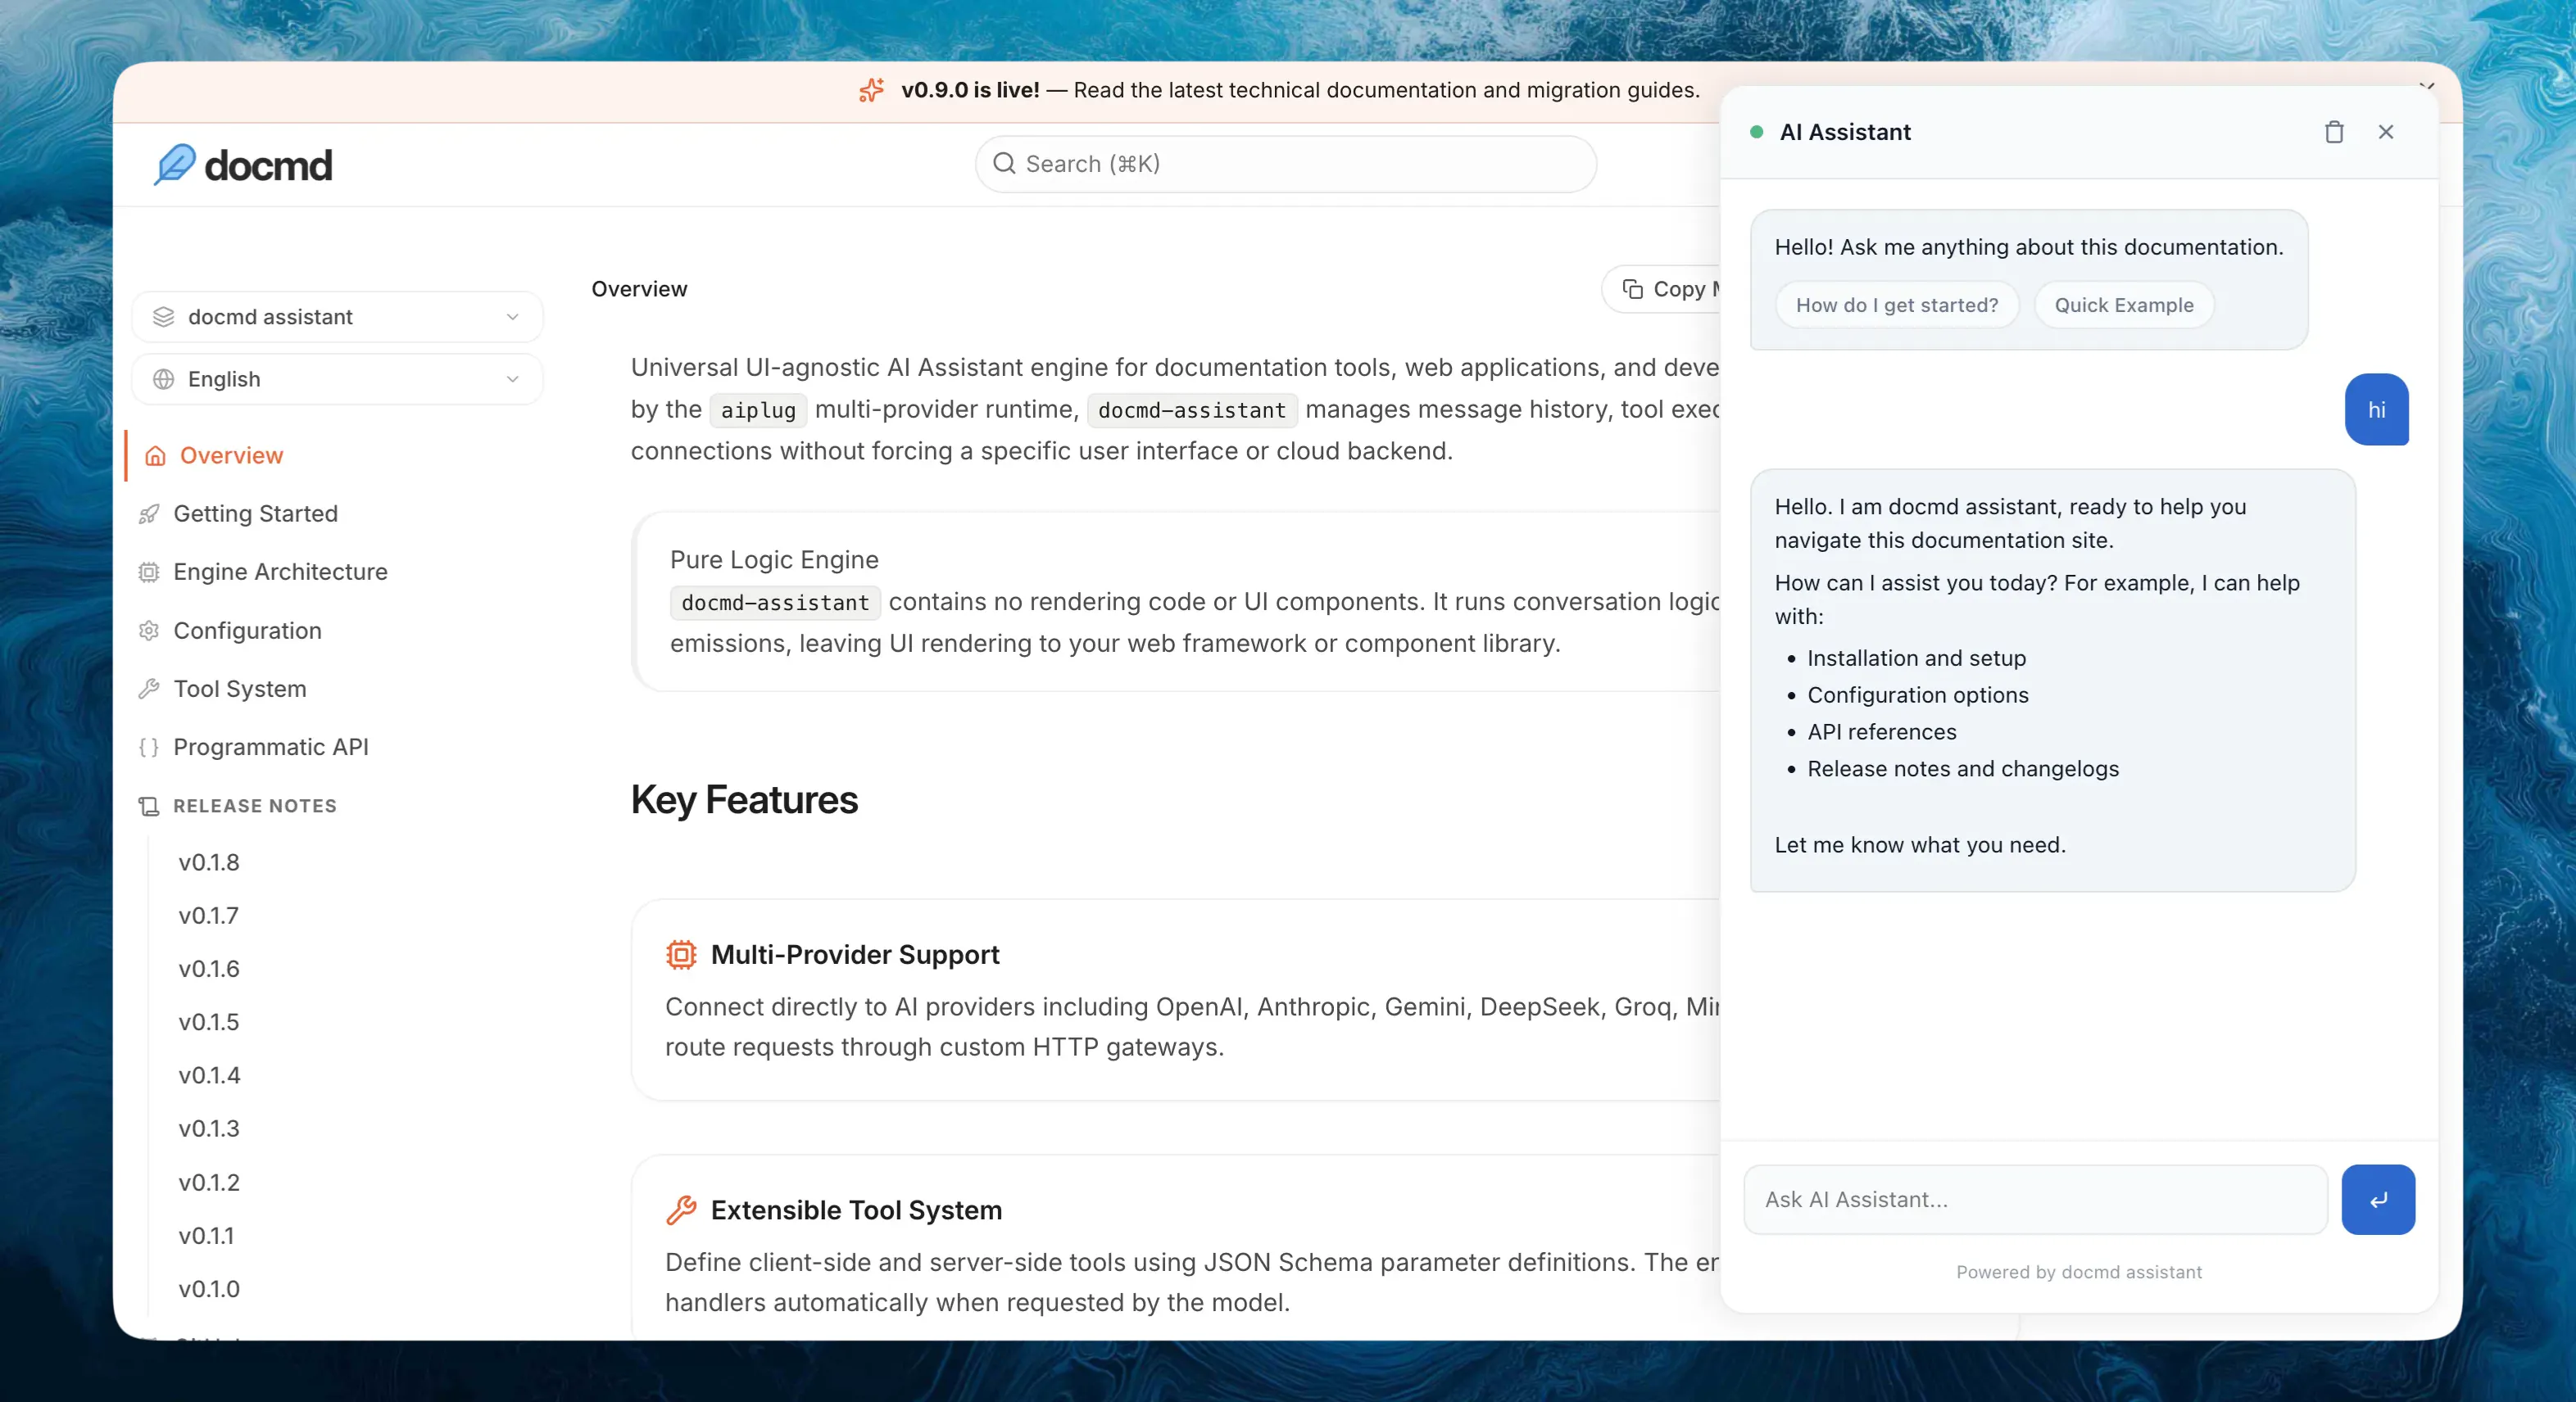
Task: Open Engine Architecture page
Action: 280,572
